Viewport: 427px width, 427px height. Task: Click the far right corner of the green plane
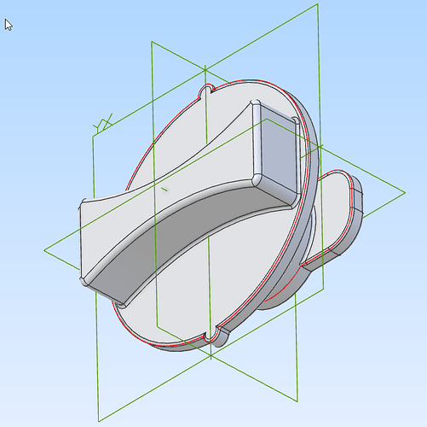[406, 193]
